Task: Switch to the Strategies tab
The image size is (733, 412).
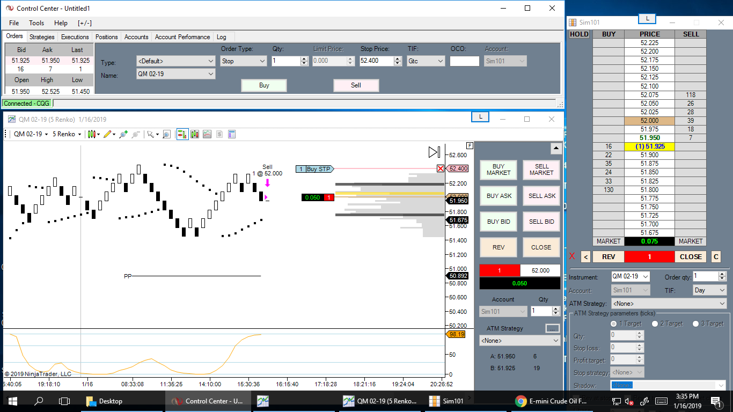Action: click(x=42, y=37)
